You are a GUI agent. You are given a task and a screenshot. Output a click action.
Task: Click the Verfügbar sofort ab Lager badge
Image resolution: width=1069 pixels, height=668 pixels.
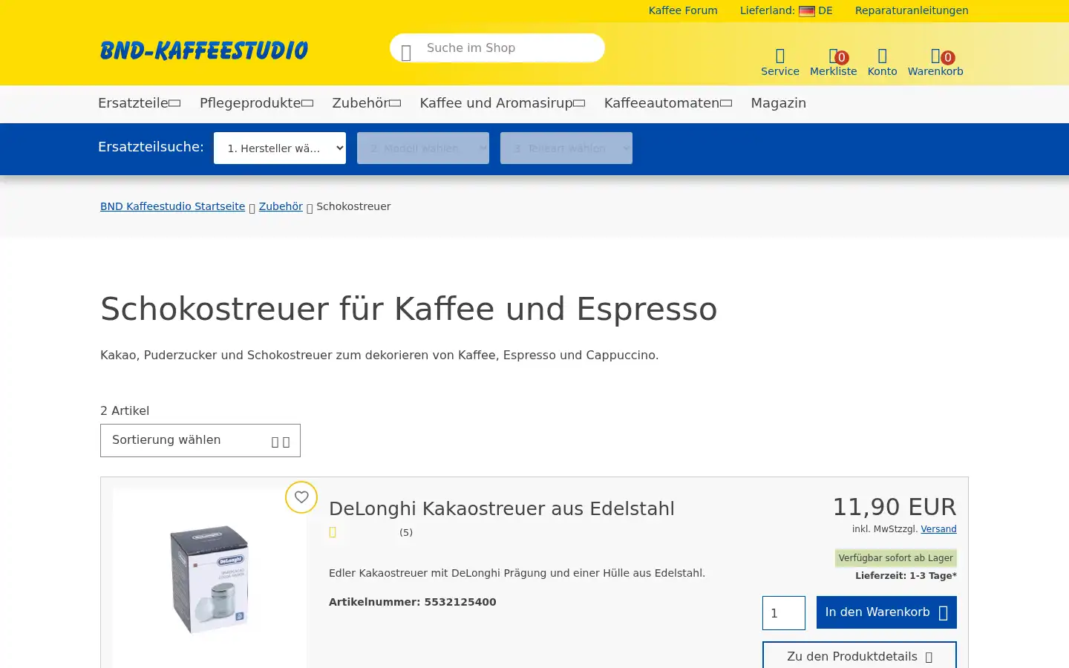[895, 558]
